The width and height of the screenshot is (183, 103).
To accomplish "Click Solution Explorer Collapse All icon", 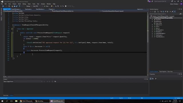I will click(165, 11).
